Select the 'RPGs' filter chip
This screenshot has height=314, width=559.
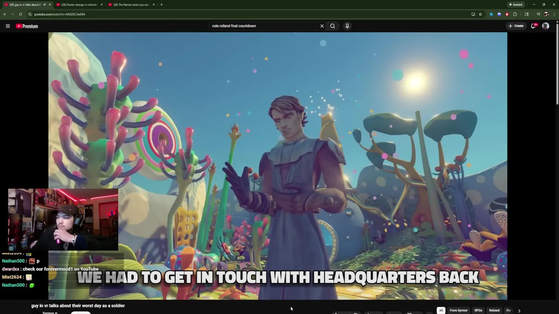tap(478, 311)
